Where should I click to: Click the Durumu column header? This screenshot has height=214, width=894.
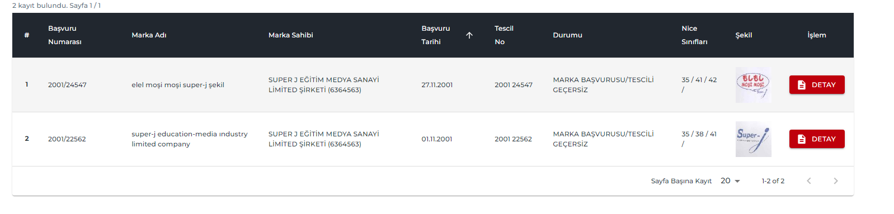tap(567, 35)
